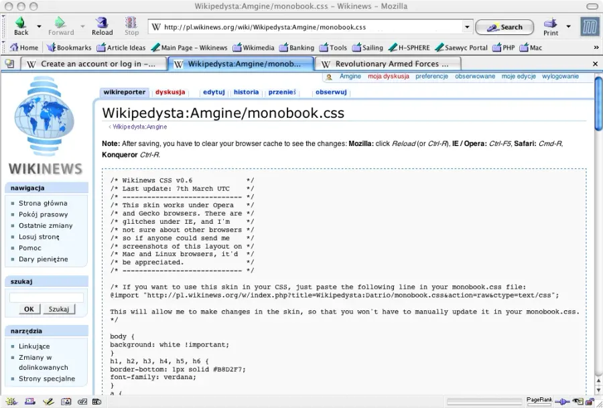Open the dyskusja page tab
Screen dimensions: 603x408
pos(170,92)
